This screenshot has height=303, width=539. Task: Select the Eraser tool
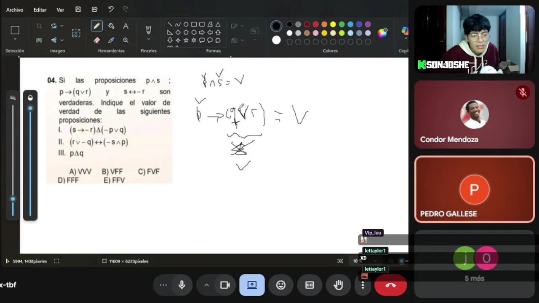click(x=96, y=40)
